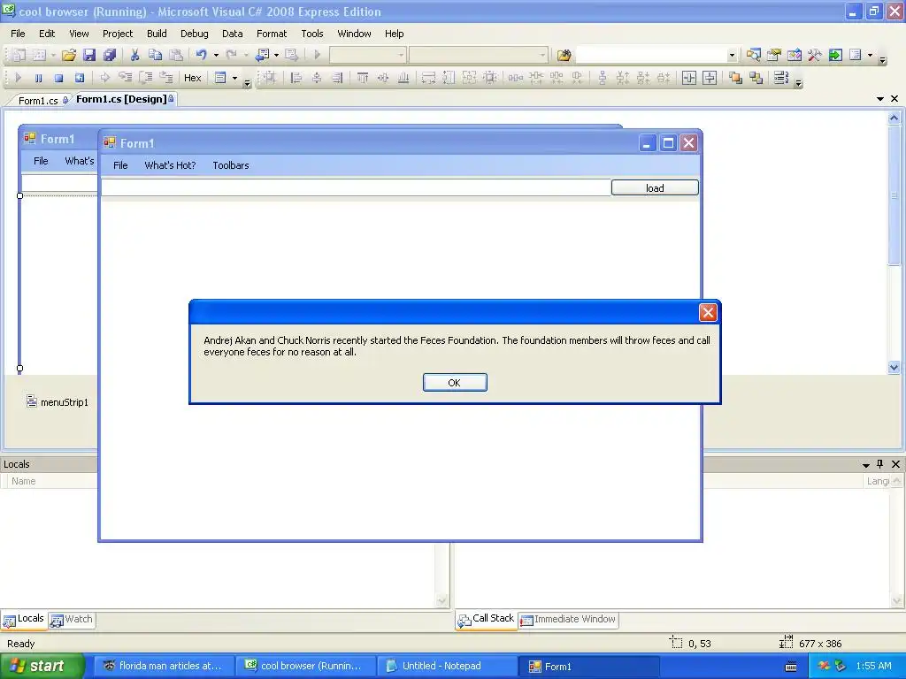Click the Bring to Front icon
Screen dimensions: 906x679
(735, 78)
